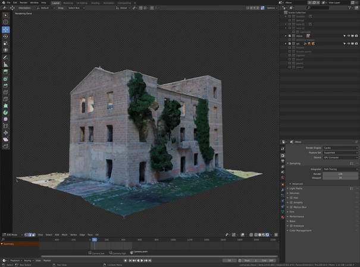Activate the Rotate tool in left toolbar

[x=5, y=36]
